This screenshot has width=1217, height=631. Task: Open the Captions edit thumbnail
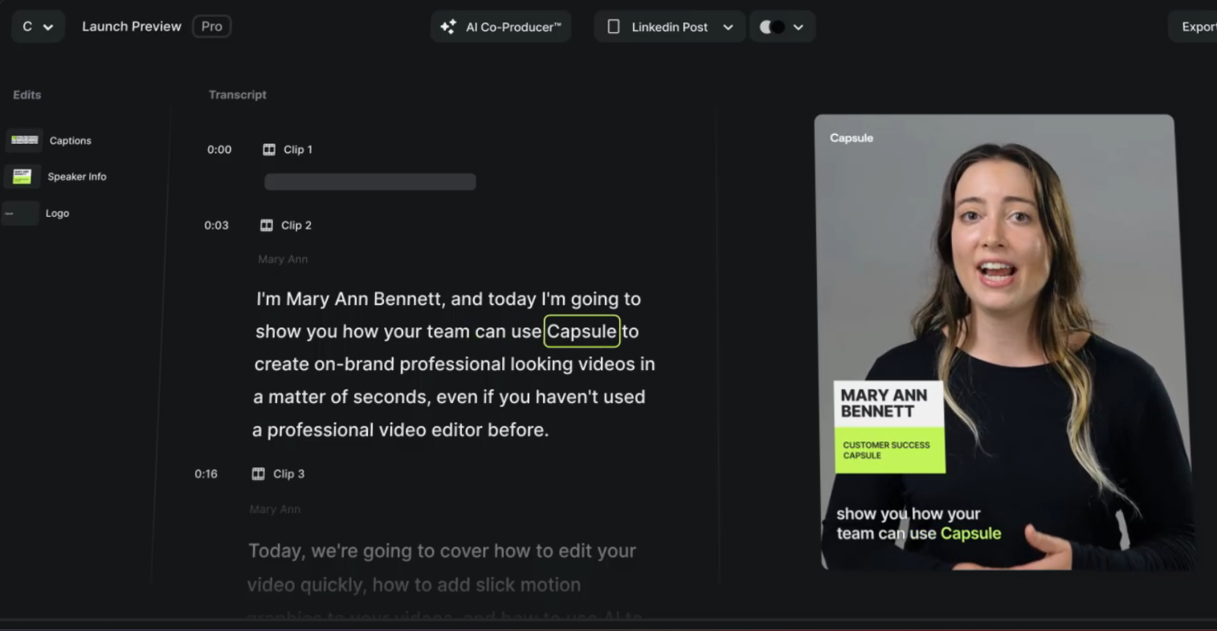click(x=24, y=140)
